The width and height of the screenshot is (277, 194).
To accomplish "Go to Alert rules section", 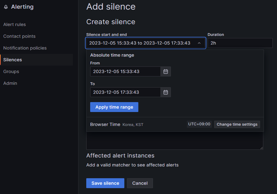I will coord(14,24).
